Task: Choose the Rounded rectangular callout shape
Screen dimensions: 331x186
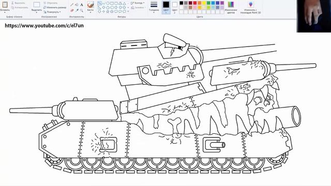Action: [x=116, y=11]
